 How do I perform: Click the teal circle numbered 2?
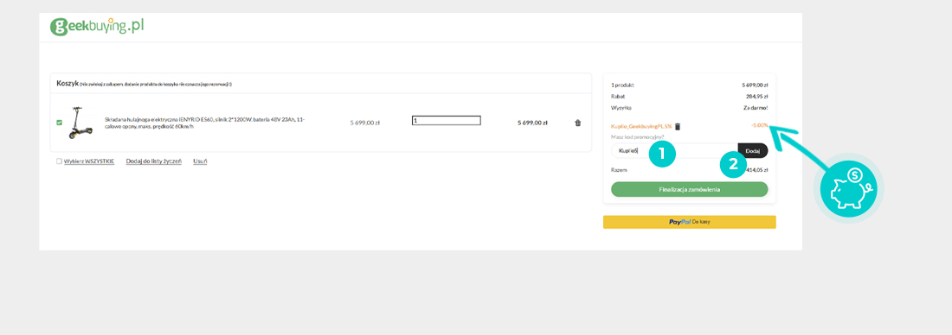tap(733, 163)
